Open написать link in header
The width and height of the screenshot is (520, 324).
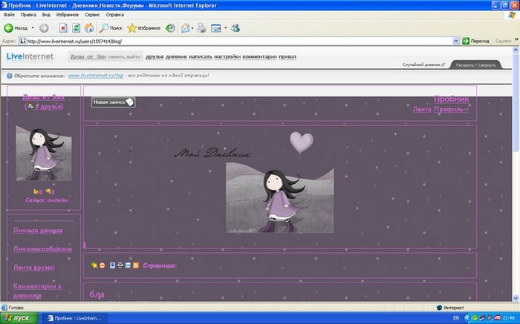coord(201,57)
